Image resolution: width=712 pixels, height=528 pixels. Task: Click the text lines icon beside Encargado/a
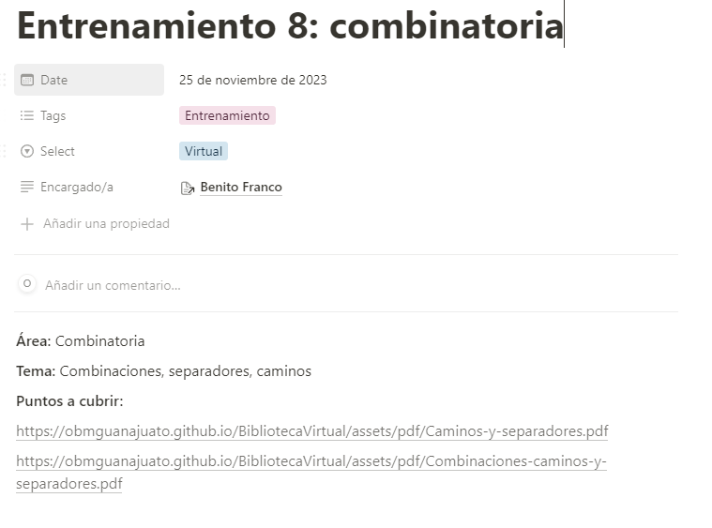pyautogui.click(x=27, y=187)
